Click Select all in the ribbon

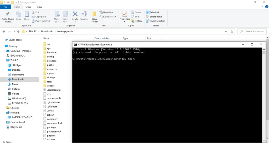pos(154,12)
